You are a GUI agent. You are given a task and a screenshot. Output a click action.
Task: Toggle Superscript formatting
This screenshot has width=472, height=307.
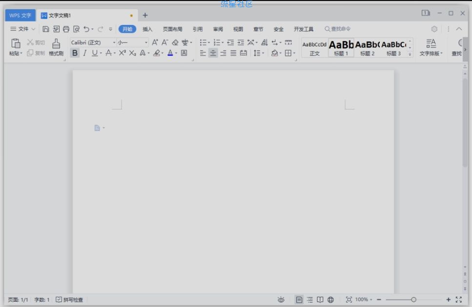point(122,53)
